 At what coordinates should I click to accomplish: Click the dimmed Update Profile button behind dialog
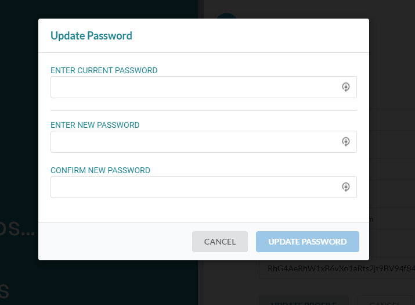coord(304,300)
